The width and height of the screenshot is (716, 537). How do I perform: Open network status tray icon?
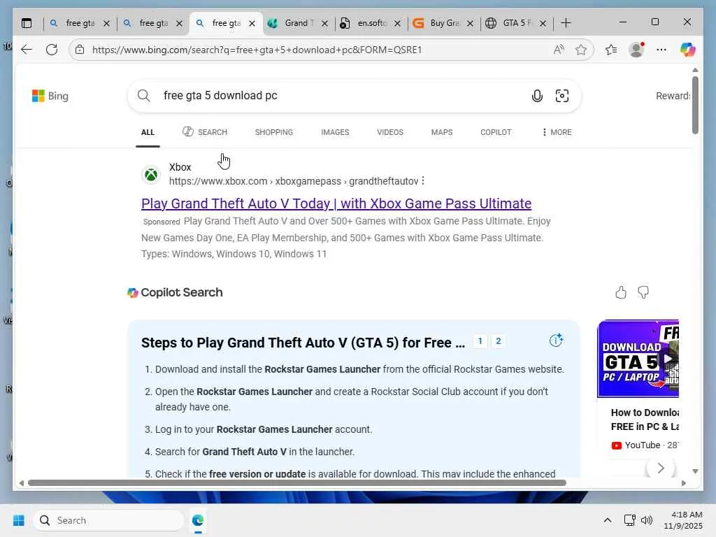(630, 520)
